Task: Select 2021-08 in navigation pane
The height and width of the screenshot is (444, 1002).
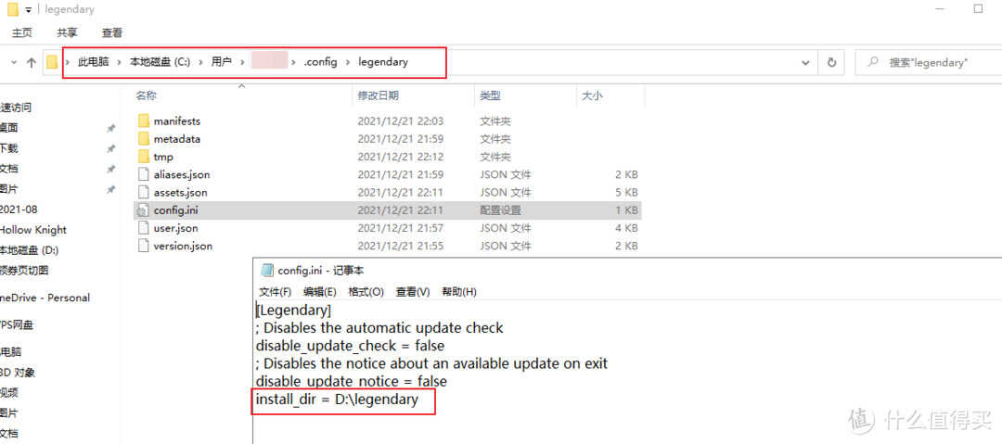Action: 19,209
